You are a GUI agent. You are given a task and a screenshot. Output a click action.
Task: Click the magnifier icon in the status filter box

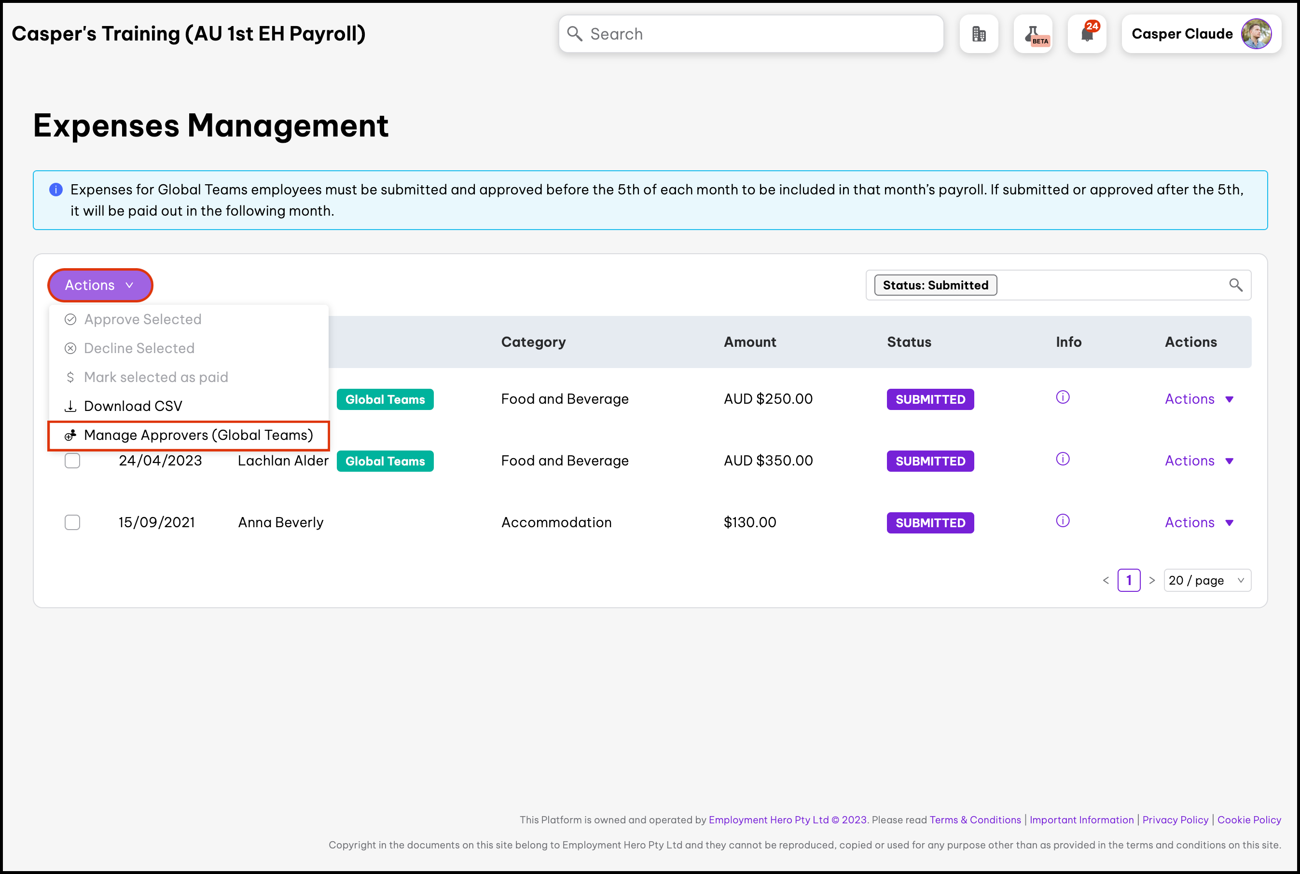tap(1235, 286)
